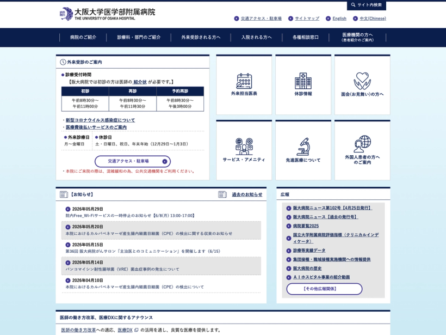Image resolution: width=446 pixels, height=335 pixels.
Task: Open the バンコマイシン耐性腸球菌 (VRE) notice
Action: [x=122, y=269]
